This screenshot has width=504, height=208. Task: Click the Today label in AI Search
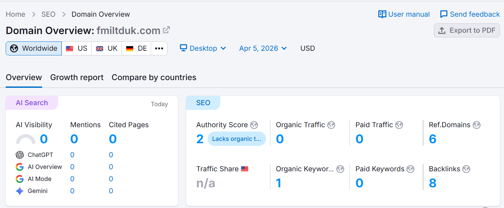[159, 104]
